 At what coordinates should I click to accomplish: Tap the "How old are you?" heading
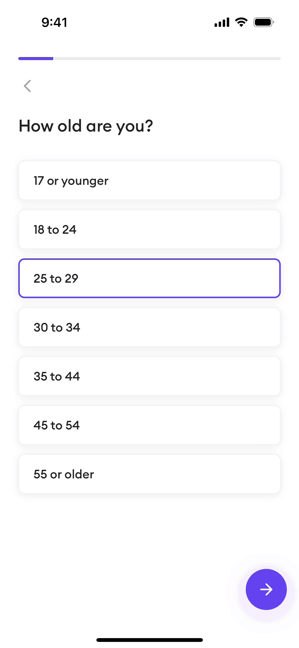(86, 126)
